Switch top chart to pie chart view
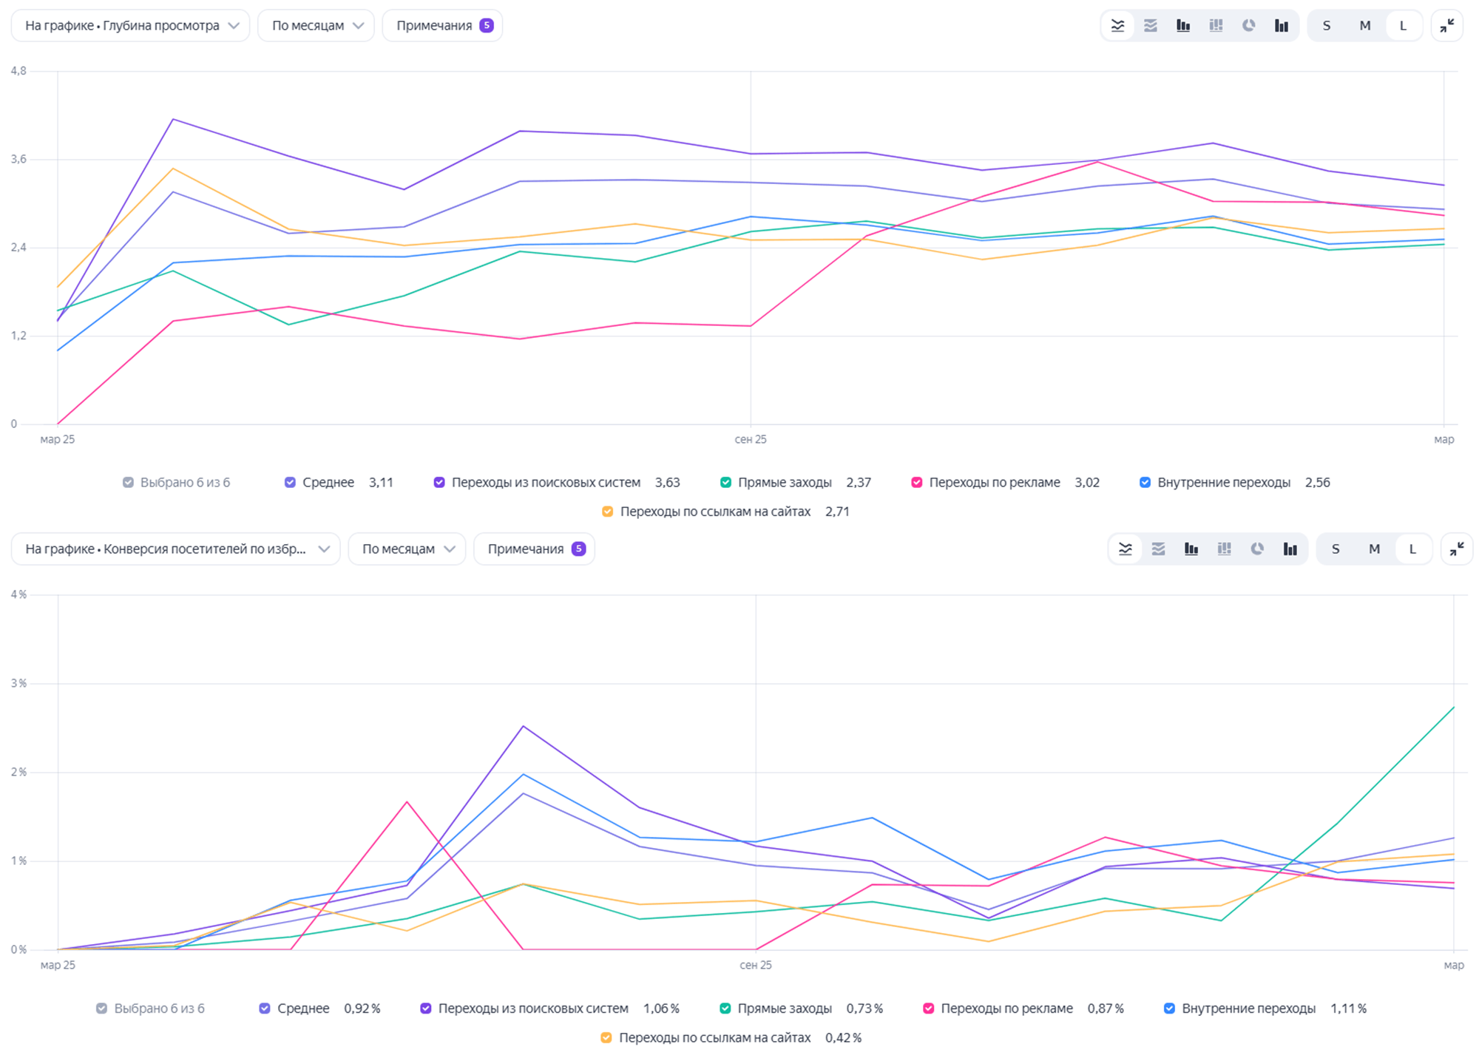This screenshot has width=1479, height=1055. tap(1248, 26)
